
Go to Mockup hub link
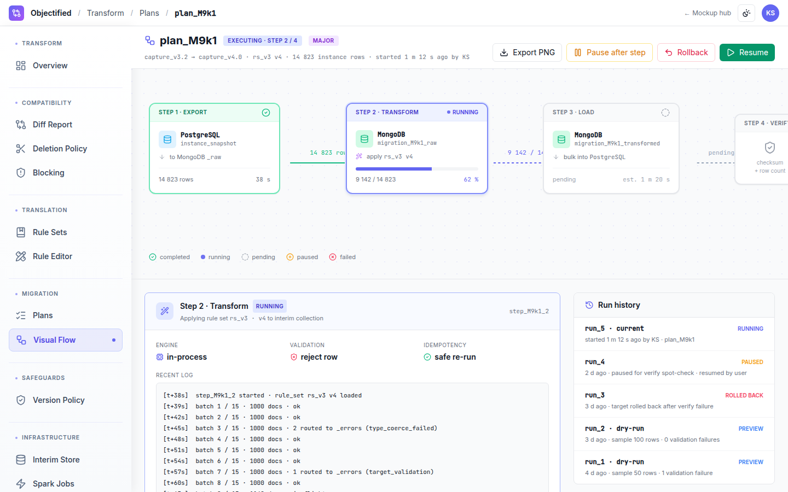(x=708, y=13)
